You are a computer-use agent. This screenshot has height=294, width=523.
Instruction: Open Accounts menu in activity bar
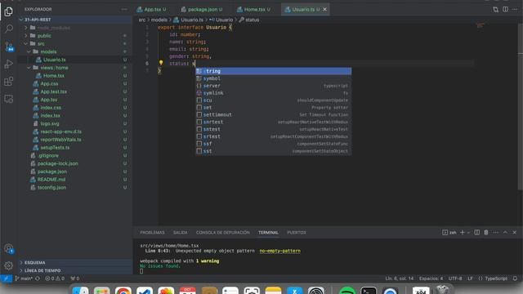(x=9, y=248)
